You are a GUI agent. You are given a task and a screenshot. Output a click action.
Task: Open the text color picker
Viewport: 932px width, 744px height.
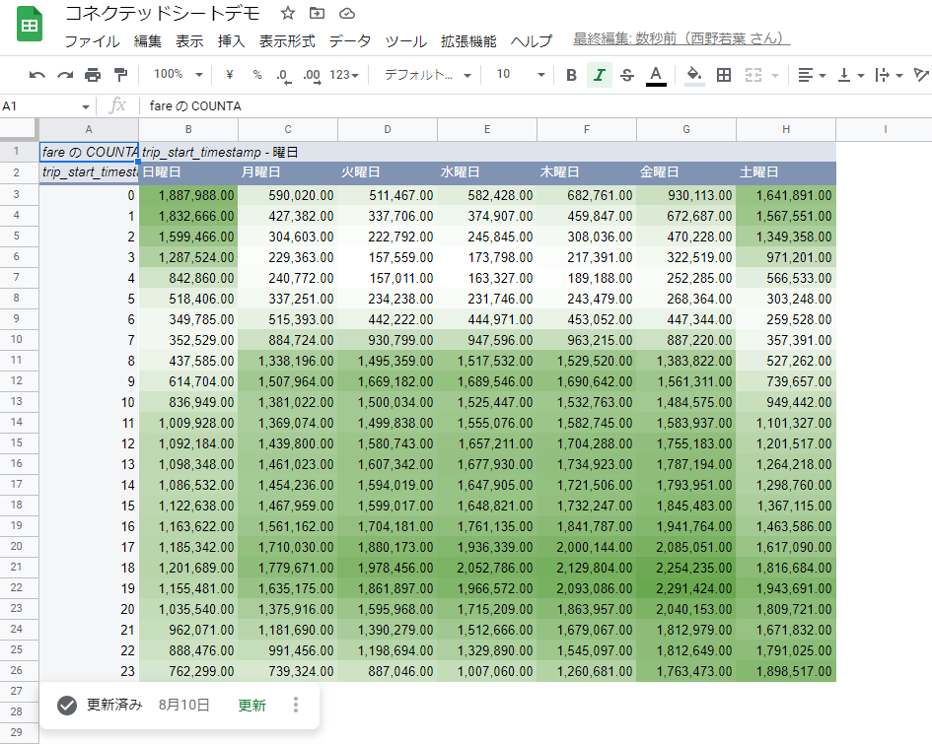click(x=656, y=76)
